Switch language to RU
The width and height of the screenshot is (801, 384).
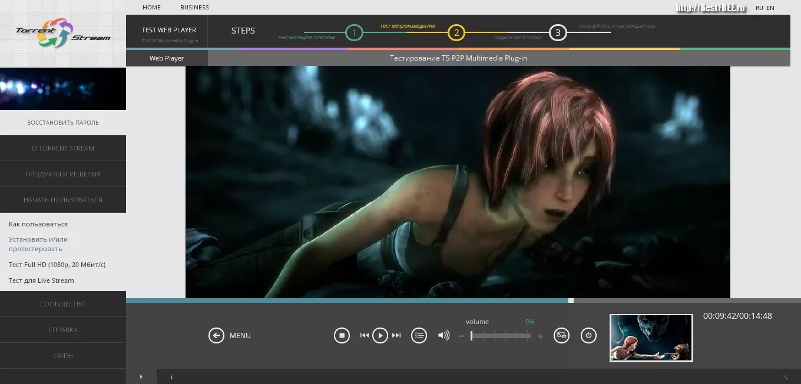(x=759, y=8)
